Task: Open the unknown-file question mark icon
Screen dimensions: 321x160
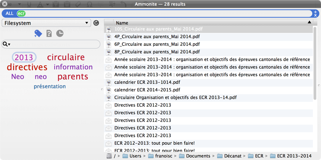Action: 49,34
